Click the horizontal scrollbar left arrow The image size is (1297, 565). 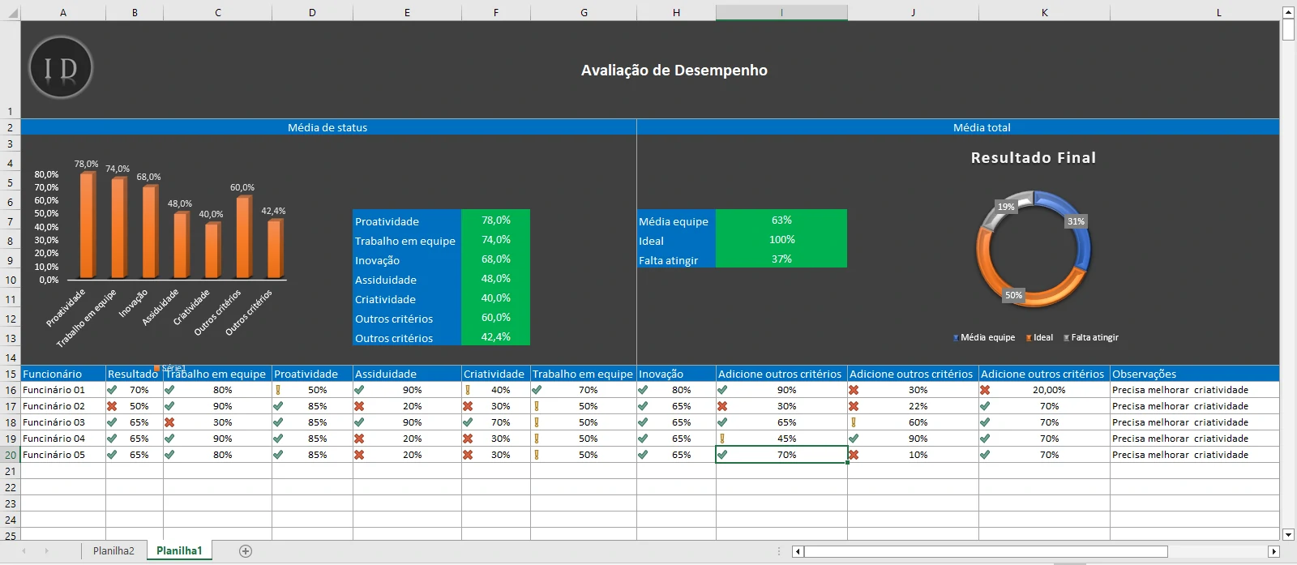798,551
